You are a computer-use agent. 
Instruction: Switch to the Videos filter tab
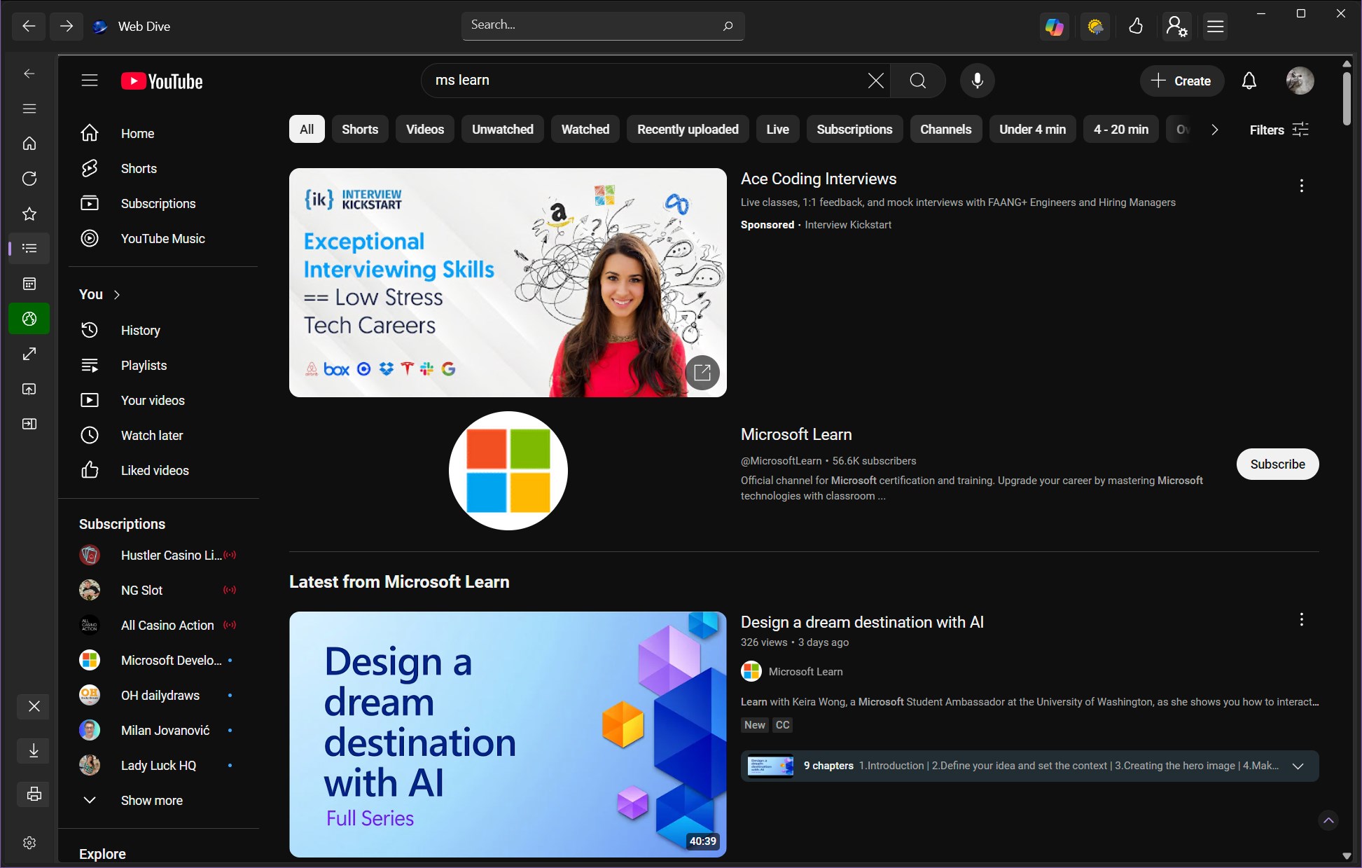click(424, 130)
